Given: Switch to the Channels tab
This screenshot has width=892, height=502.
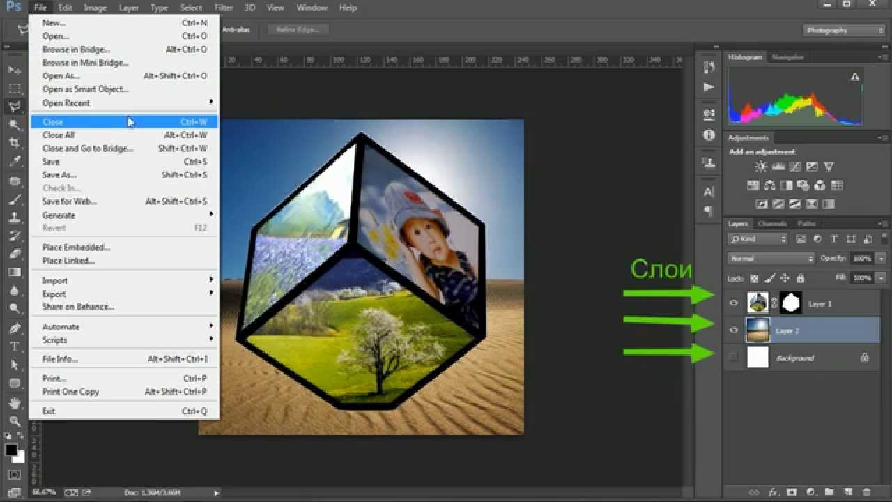Looking at the screenshot, I should (772, 224).
